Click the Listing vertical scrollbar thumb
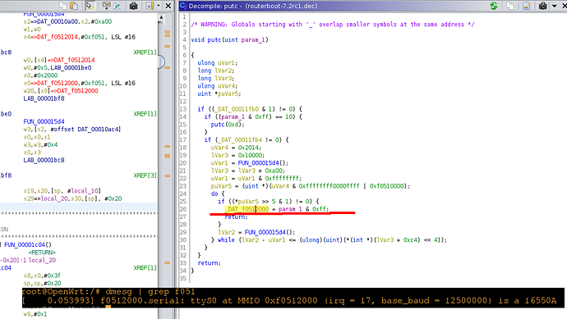The width and height of the screenshot is (567, 319). coord(161,62)
